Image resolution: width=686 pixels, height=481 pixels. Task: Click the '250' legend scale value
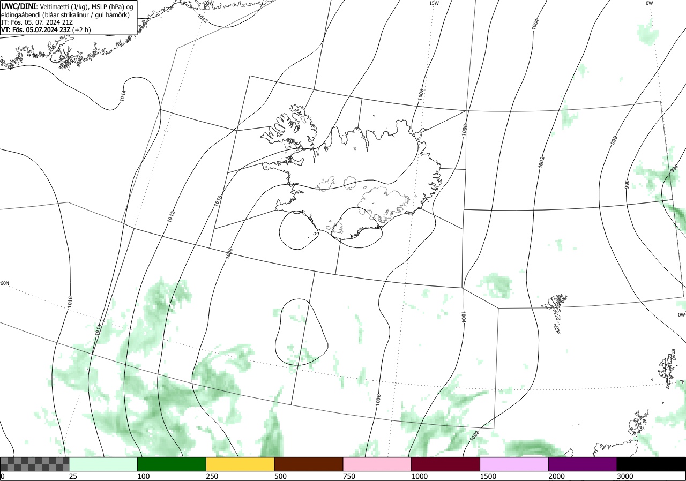click(212, 476)
